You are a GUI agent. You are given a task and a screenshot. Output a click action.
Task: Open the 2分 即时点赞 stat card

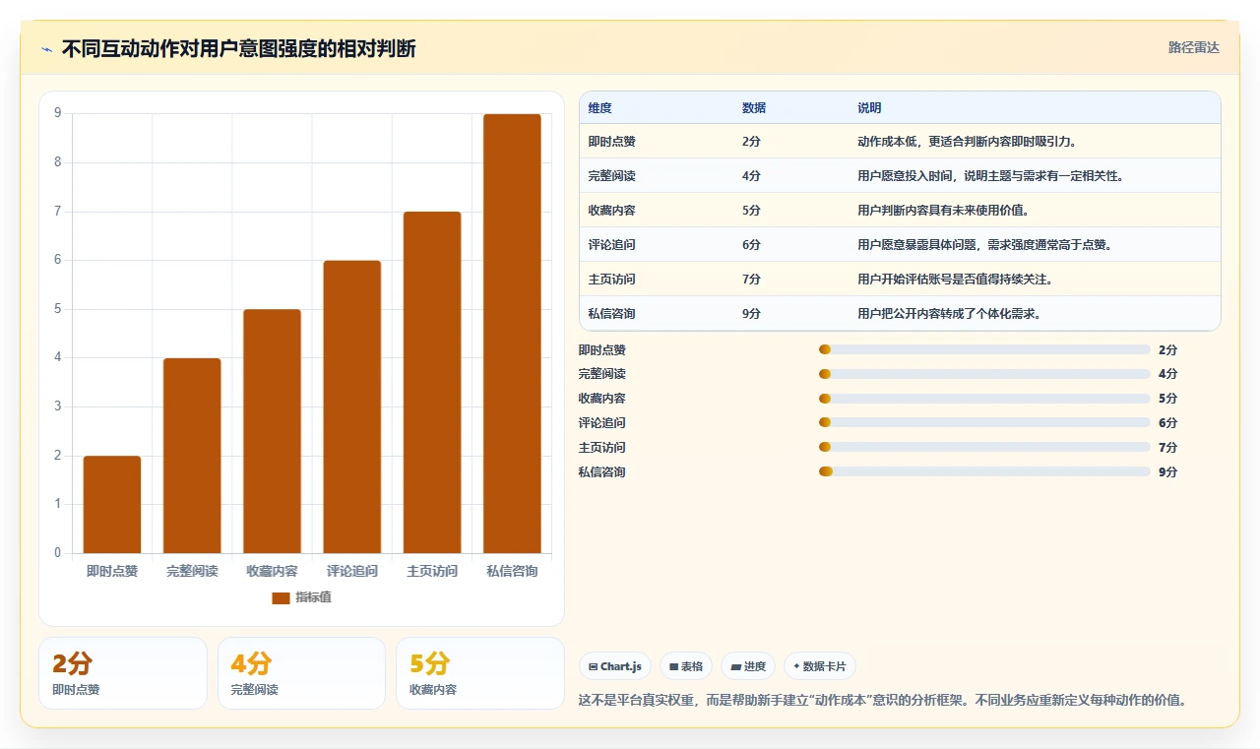pos(123,673)
